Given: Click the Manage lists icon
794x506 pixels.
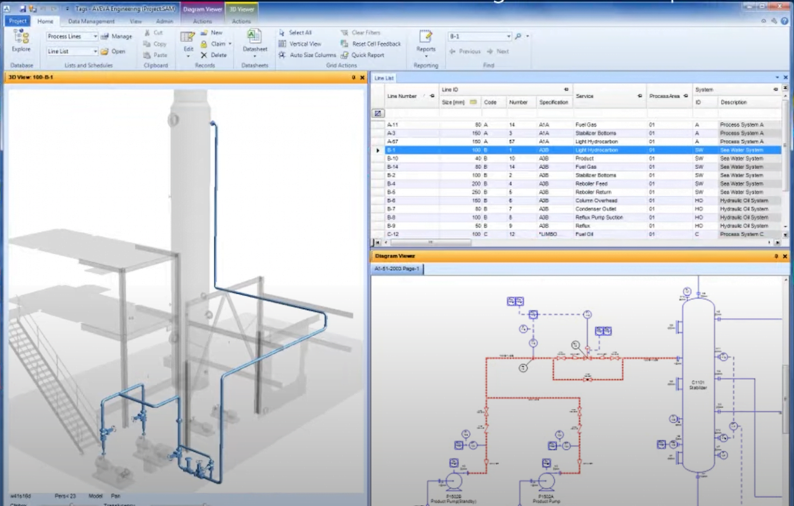Looking at the screenshot, I should 105,37.
